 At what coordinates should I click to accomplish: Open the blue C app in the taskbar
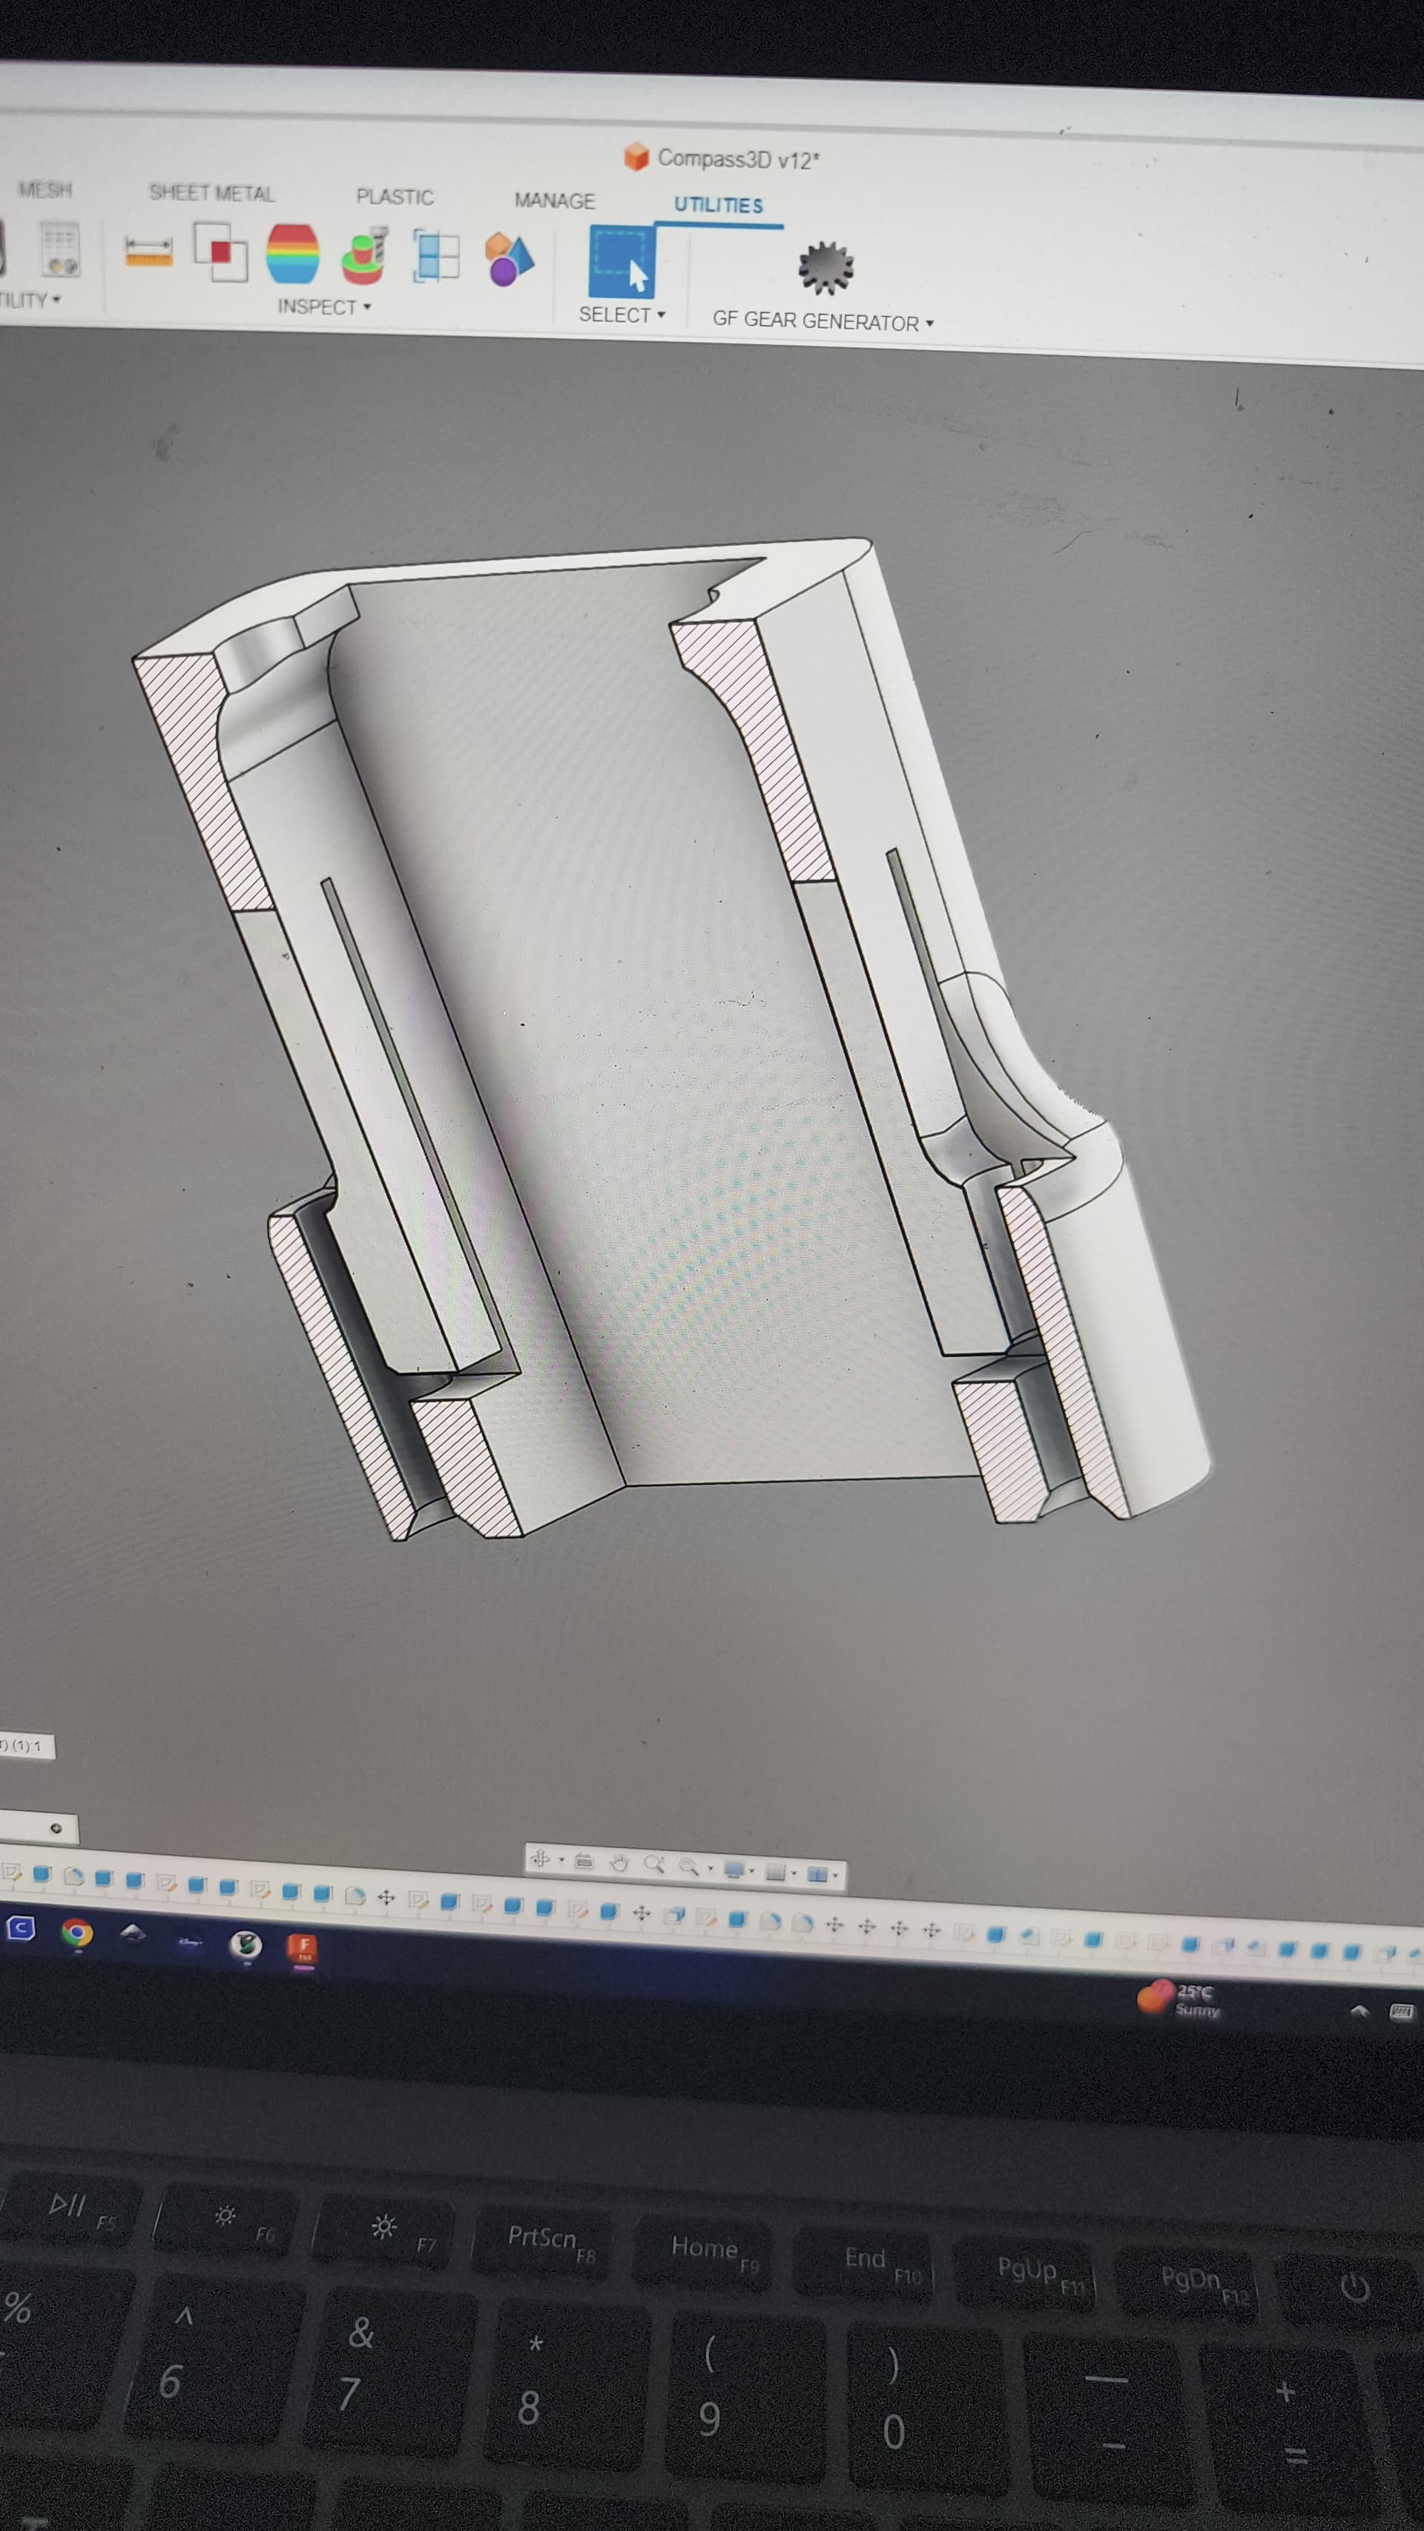[x=21, y=1929]
